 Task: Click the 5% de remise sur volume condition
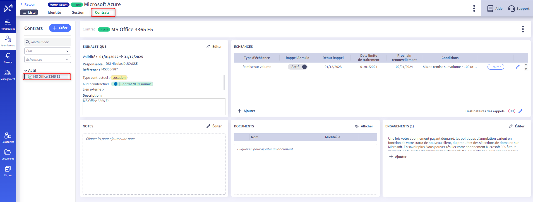pyautogui.click(x=450, y=67)
